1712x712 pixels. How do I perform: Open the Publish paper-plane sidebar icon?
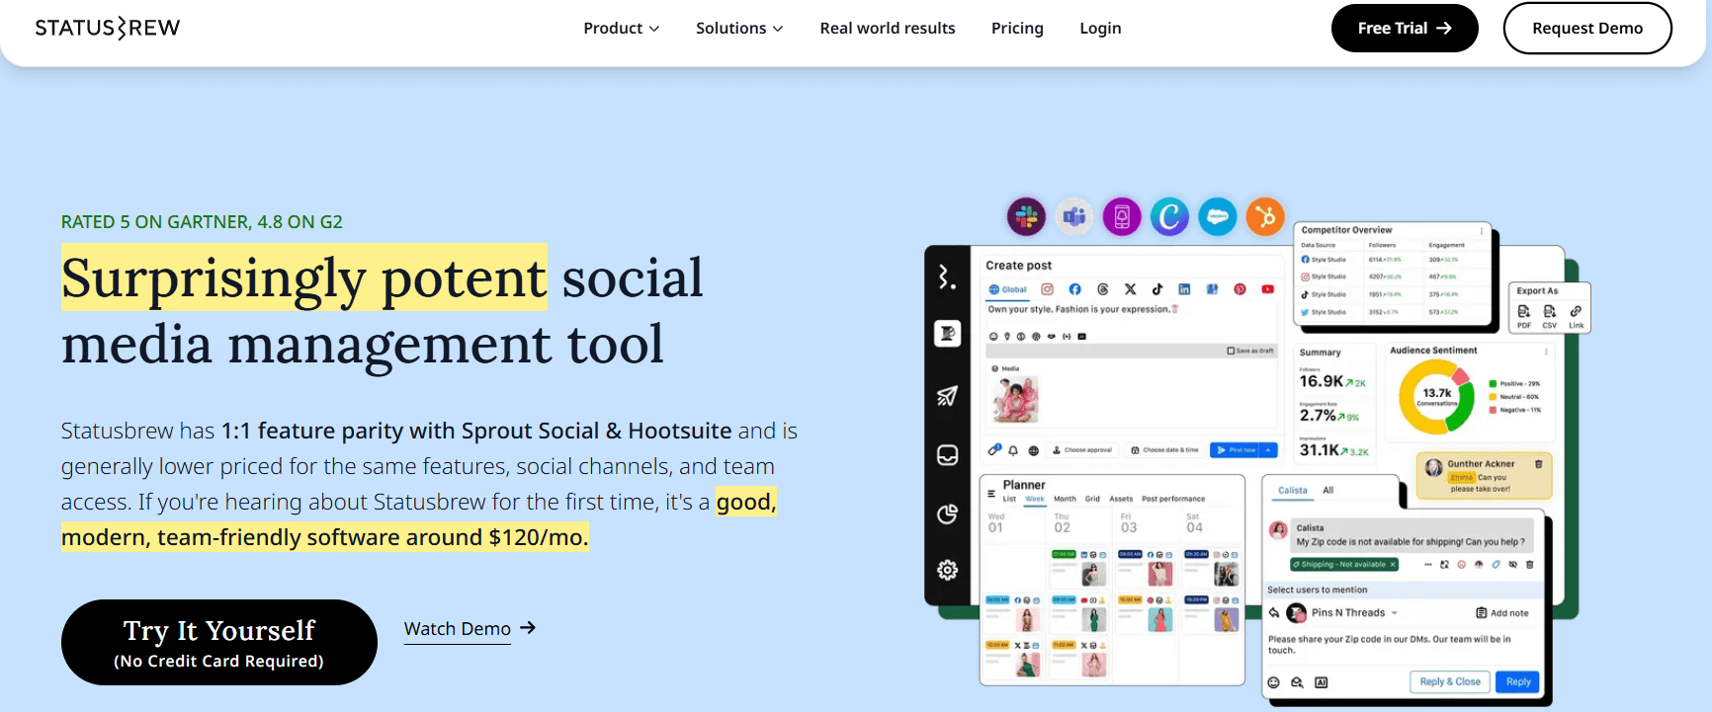[x=947, y=396]
